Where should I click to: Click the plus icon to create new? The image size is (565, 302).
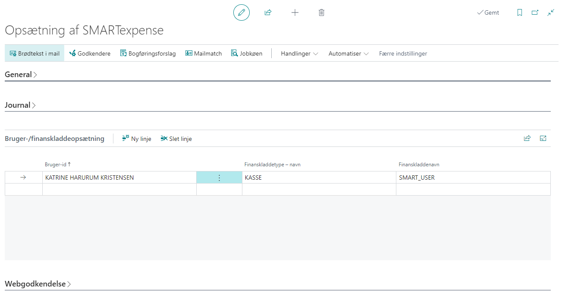click(x=295, y=12)
